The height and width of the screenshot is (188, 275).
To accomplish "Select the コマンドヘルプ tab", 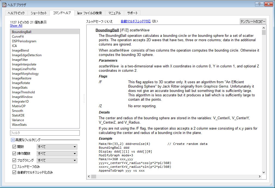I will pos(62,13).
